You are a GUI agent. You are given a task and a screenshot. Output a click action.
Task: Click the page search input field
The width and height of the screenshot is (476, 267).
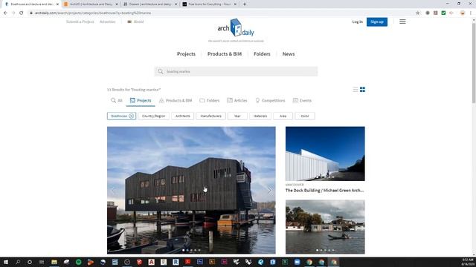(x=236, y=71)
